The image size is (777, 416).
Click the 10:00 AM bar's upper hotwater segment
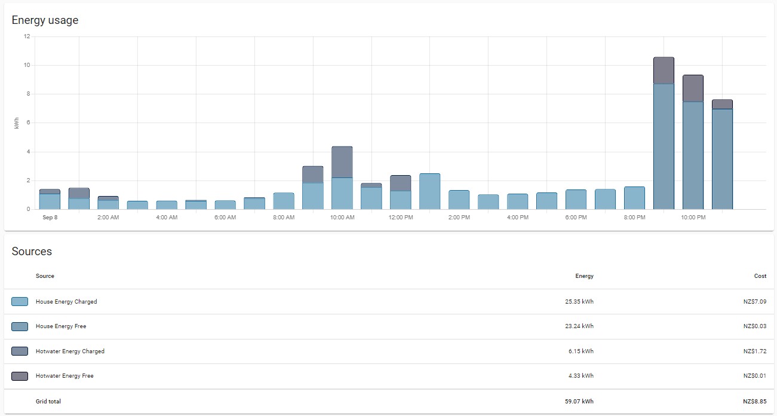pyautogui.click(x=342, y=162)
